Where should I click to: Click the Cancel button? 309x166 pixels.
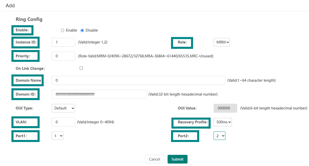click(x=154, y=159)
